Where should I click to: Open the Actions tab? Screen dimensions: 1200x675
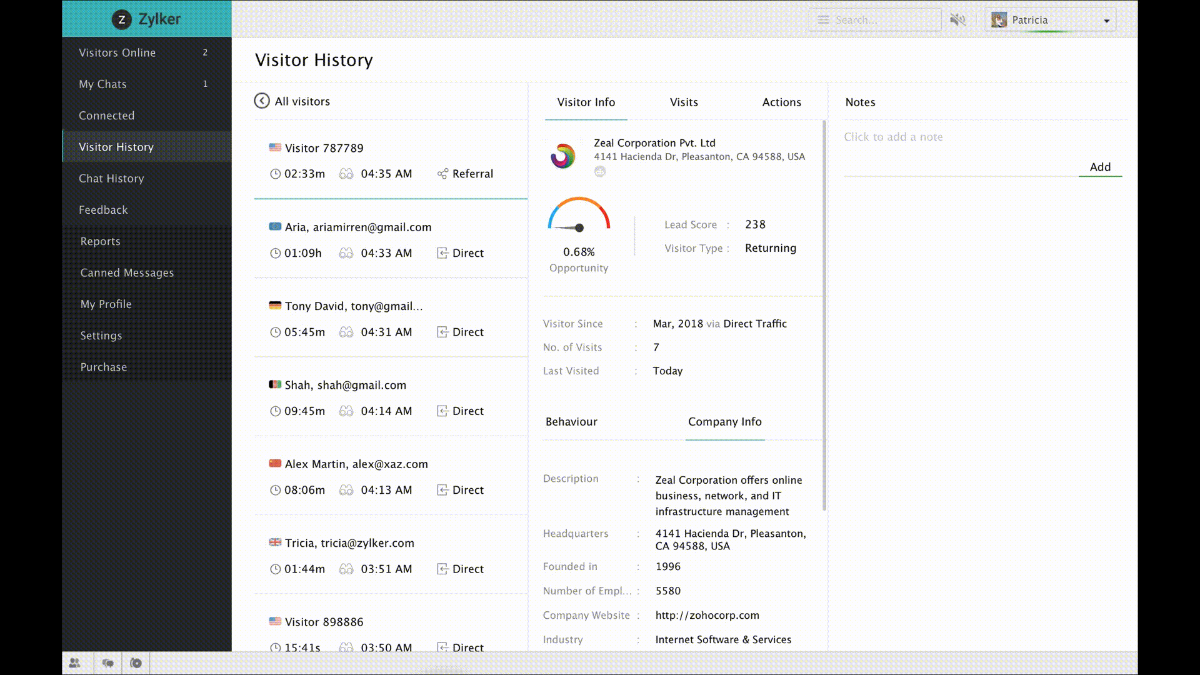[781, 102]
